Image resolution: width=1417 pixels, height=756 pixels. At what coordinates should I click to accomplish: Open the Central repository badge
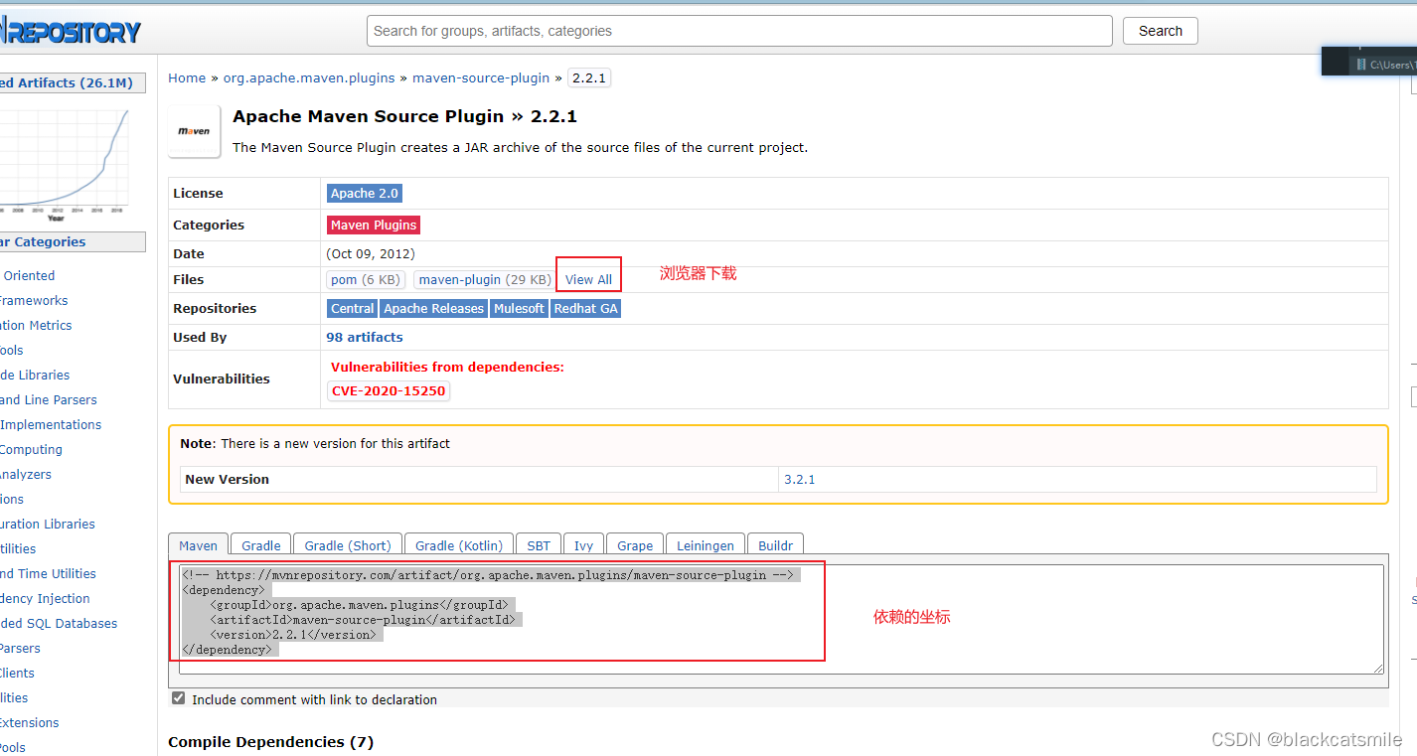352,308
